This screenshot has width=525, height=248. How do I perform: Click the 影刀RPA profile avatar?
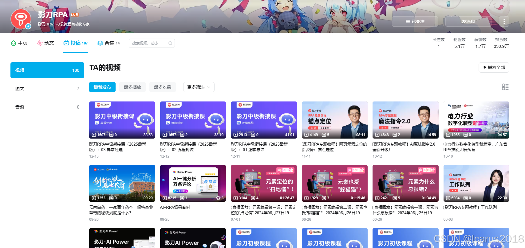[21, 19]
